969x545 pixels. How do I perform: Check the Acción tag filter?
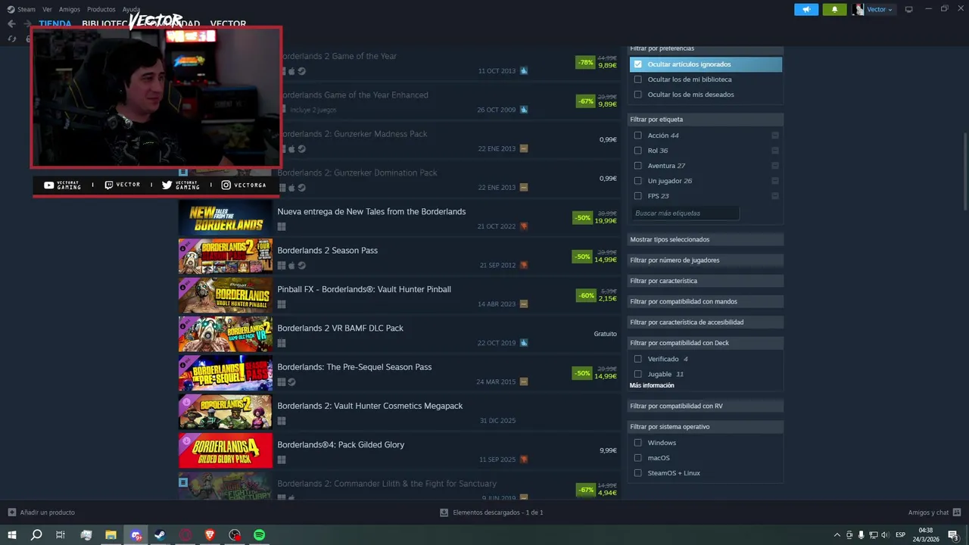point(637,135)
